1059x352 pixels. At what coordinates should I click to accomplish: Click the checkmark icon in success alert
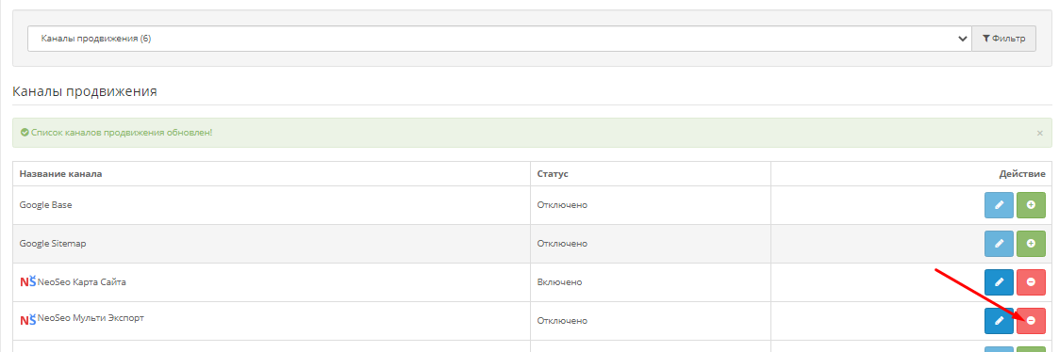tap(25, 133)
